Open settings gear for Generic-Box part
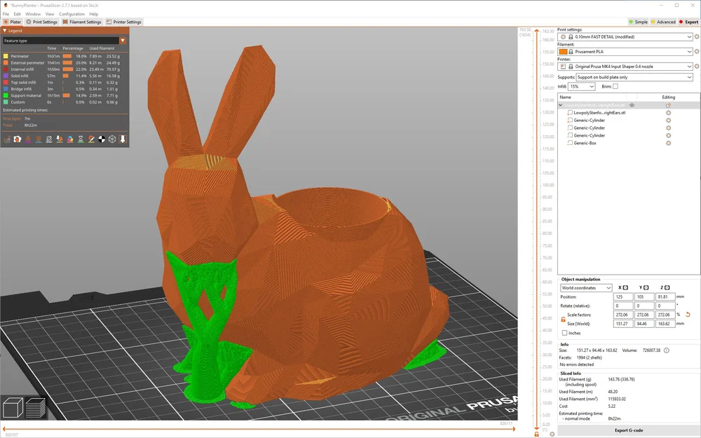This screenshot has width=701, height=438. pyautogui.click(x=669, y=143)
